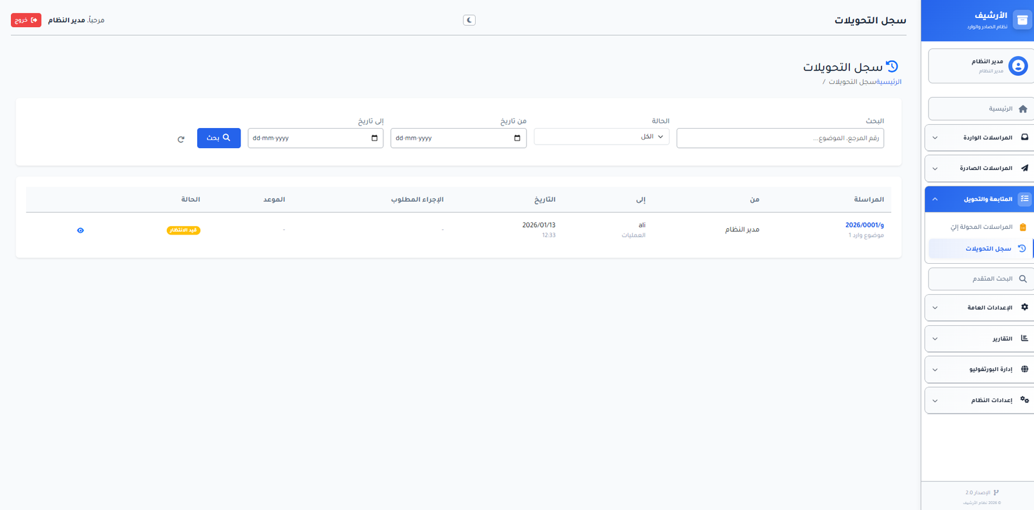Click the magnifier icon for البحث المتقدم
The image size is (1034, 510).
point(1022,279)
